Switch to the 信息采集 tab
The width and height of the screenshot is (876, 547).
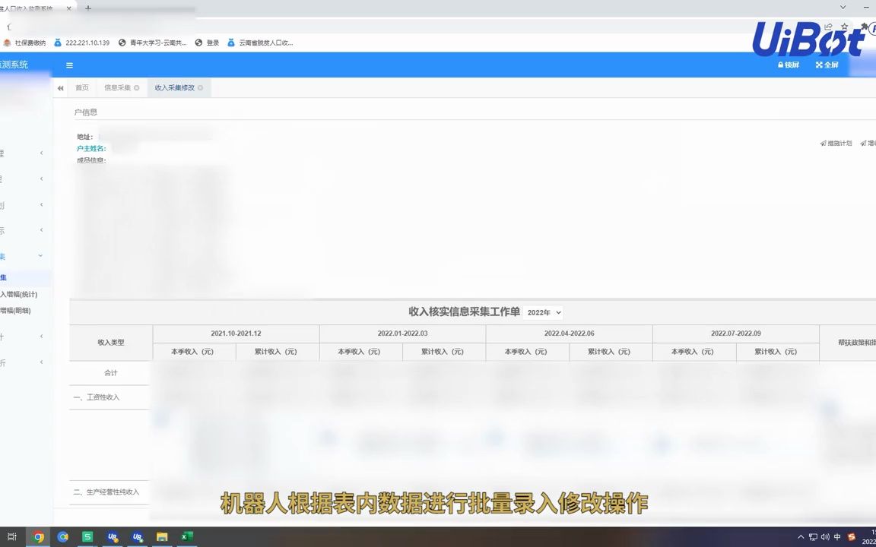tap(116, 87)
